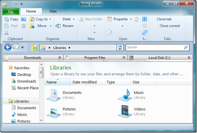Sort by the Type column header

(x=118, y=82)
